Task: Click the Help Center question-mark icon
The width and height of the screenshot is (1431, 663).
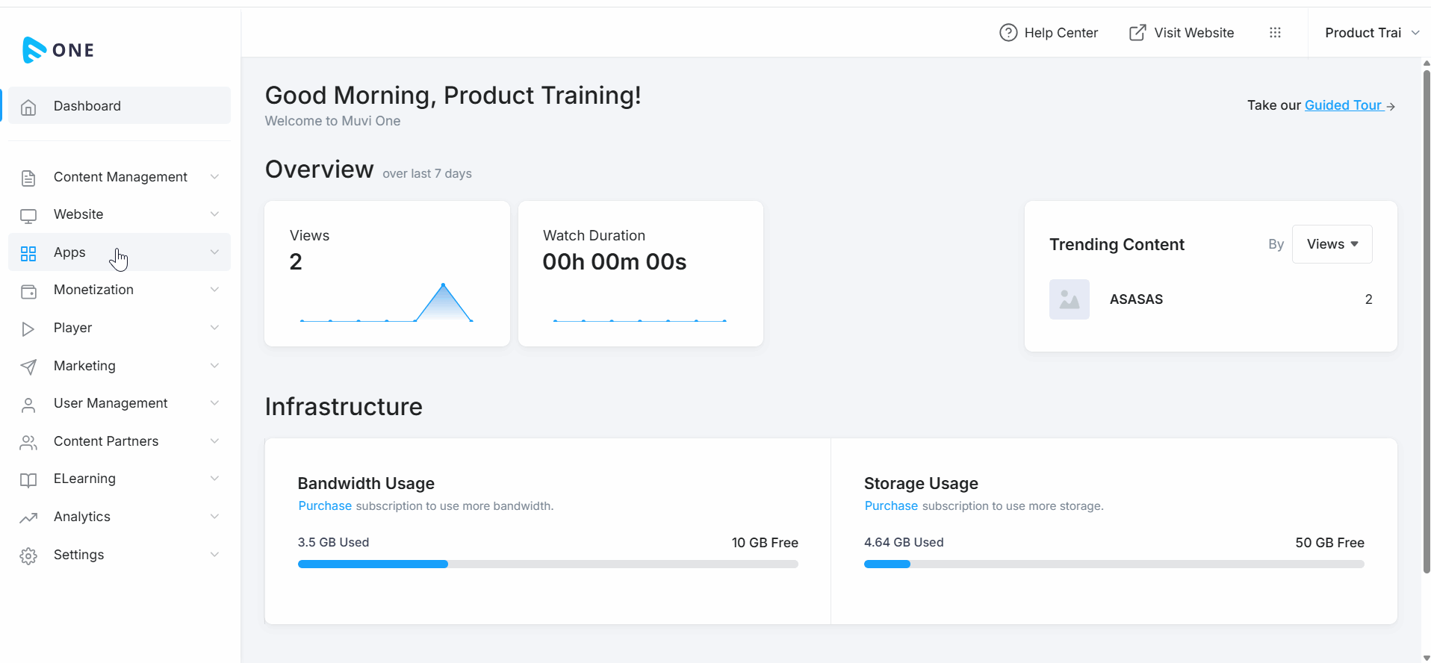Action: [1008, 33]
